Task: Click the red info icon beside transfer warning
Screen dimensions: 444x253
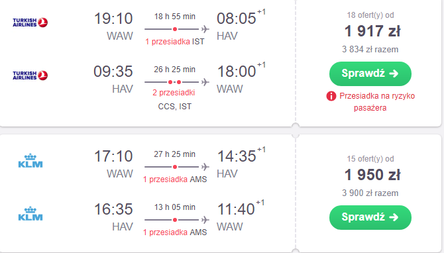Action: [331, 96]
